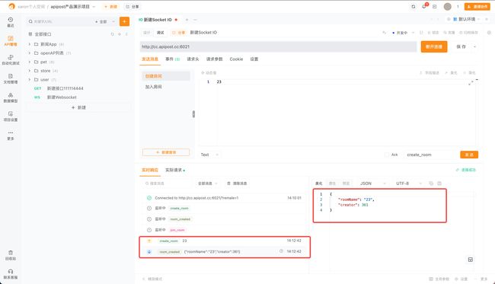Open the project settings sidebar section
This screenshot has height=284, width=495.
(x=11, y=116)
